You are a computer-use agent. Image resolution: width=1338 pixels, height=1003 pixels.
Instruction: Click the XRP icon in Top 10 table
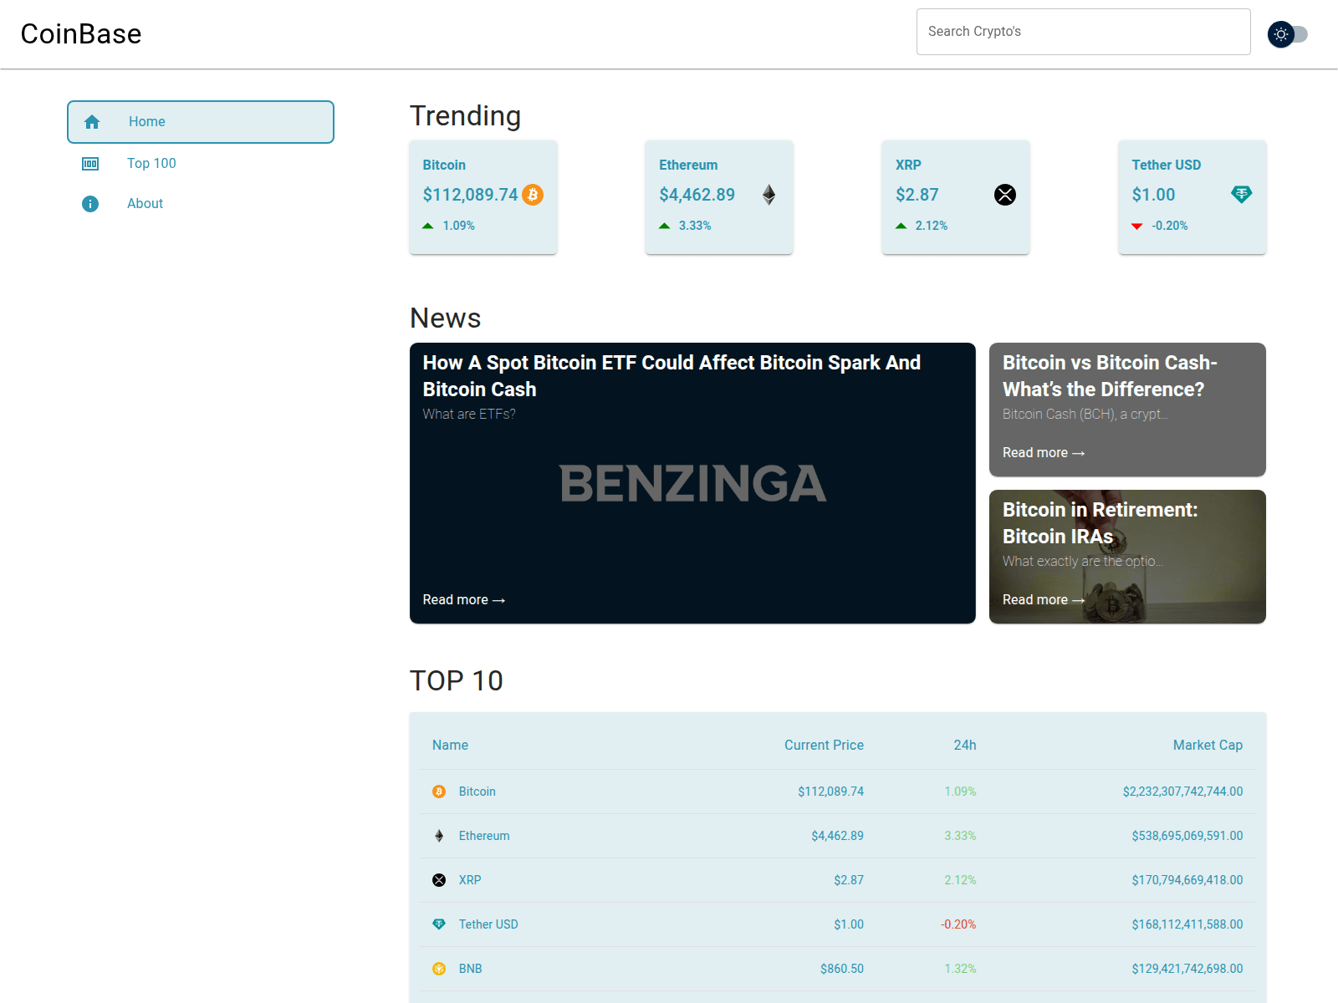point(439,880)
